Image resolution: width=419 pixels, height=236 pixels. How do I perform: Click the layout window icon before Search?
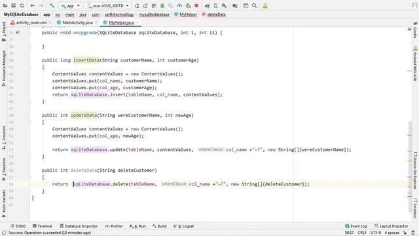pyautogui.click(x=246, y=6)
